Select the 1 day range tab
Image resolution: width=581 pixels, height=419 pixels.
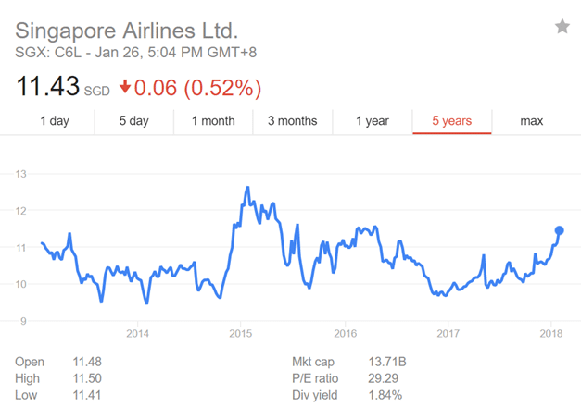coord(55,120)
